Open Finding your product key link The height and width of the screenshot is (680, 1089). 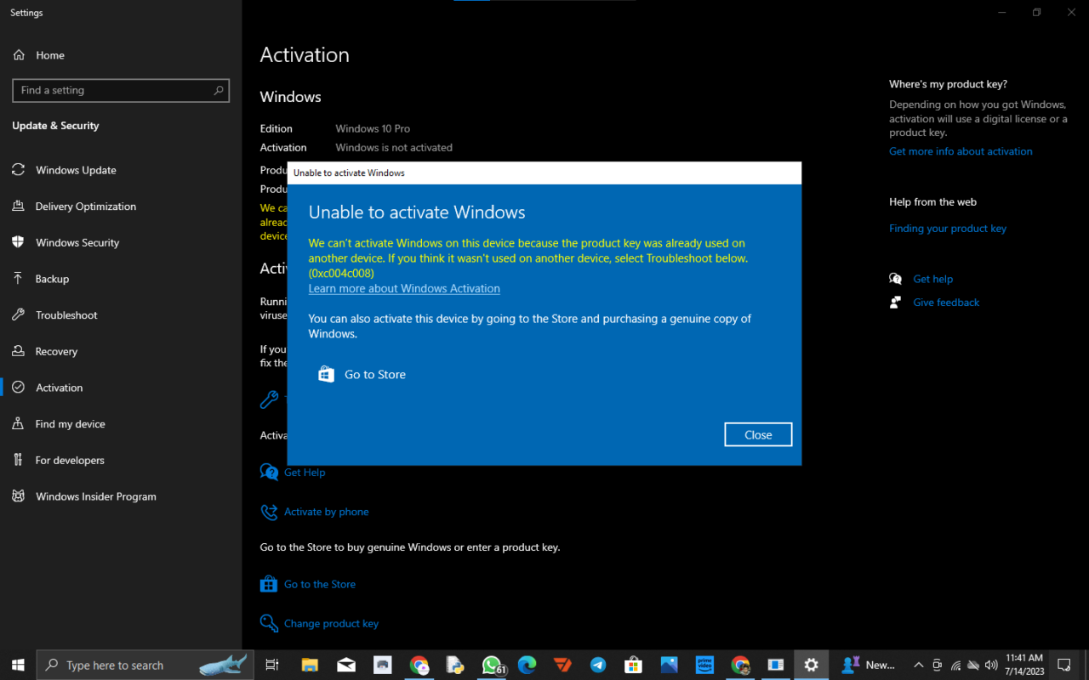948,229
